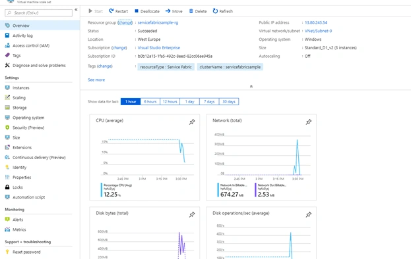411x259 pixels.
Task: Click the Percentage CPU (Avg) legend color bar
Action: [102, 190]
